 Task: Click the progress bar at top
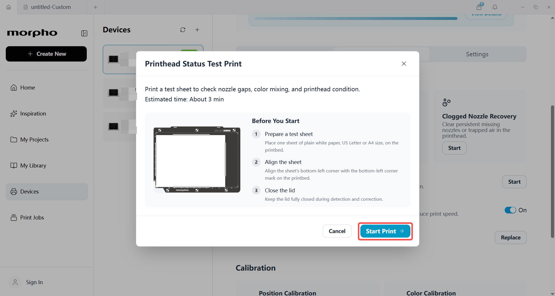point(356,18)
